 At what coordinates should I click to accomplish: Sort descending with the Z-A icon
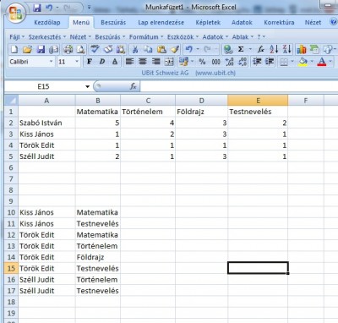pos(286,49)
